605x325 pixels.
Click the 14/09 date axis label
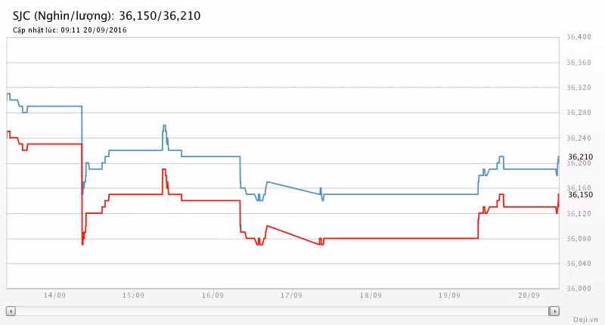coord(53,296)
